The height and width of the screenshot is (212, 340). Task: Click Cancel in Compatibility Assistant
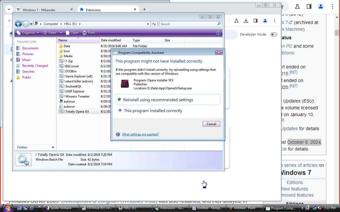(x=211, y=124)
